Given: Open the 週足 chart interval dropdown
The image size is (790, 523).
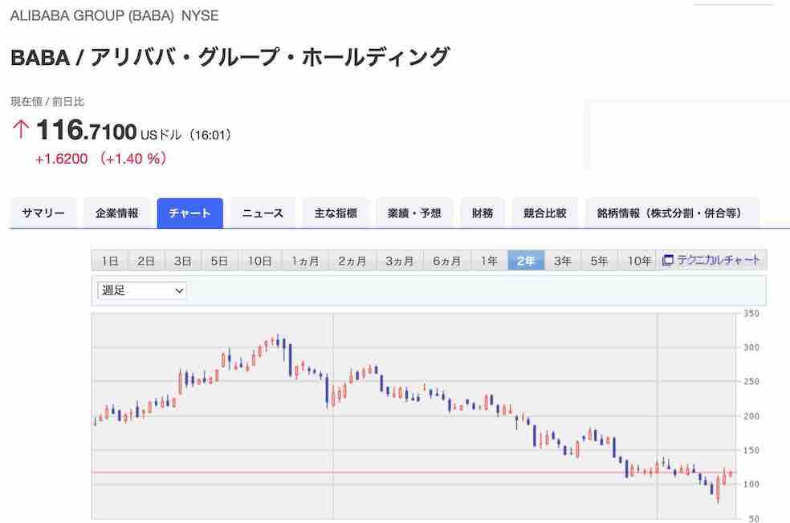Looking at the screenshot, I should 142,290.
